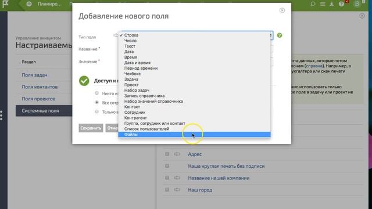The width and height of the screenshot is (372, 209).
Task: Click the tag icon in Наш город row
Action: [x=177, y=190]
